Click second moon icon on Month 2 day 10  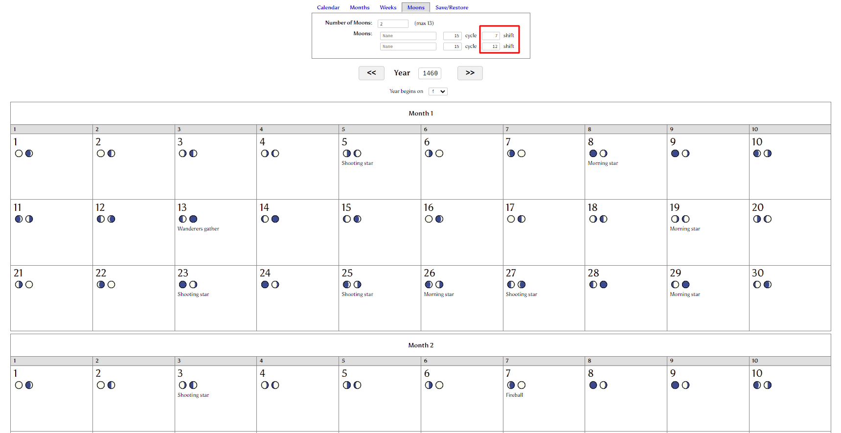pos(768,386)
